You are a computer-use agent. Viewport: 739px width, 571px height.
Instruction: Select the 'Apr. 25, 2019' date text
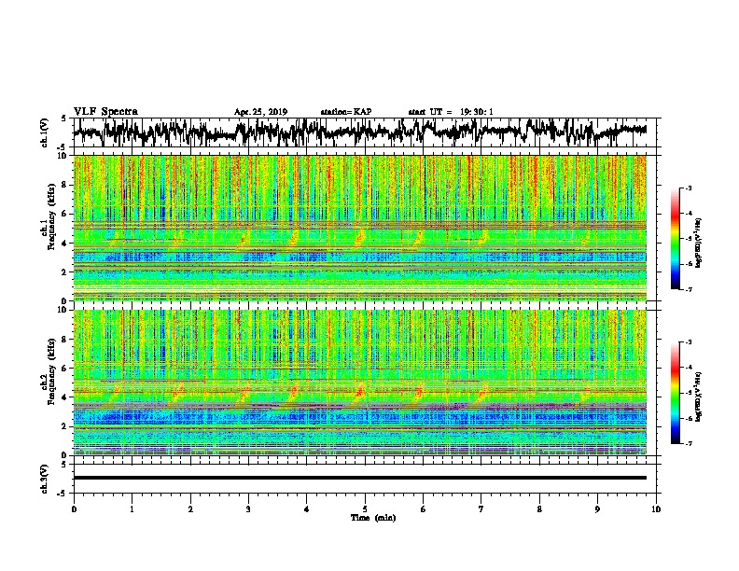point(260,112)
